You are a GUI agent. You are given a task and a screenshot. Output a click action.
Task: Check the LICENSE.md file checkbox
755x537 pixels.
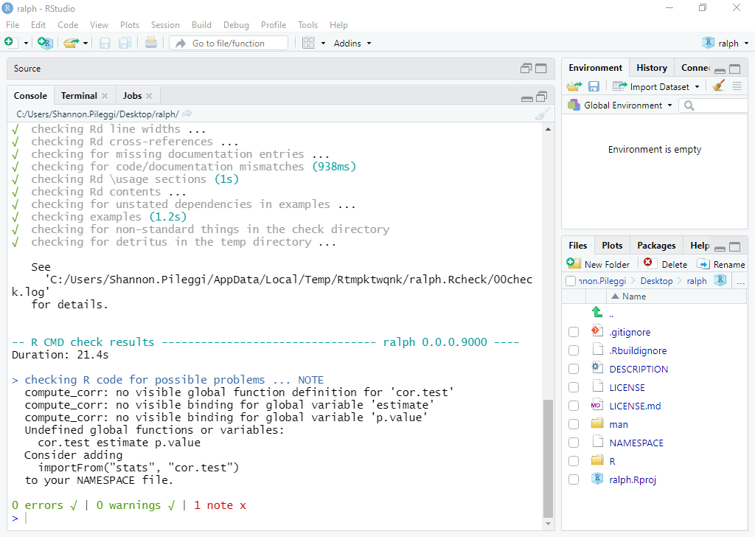pyautogui.click(x=574, y=406)
